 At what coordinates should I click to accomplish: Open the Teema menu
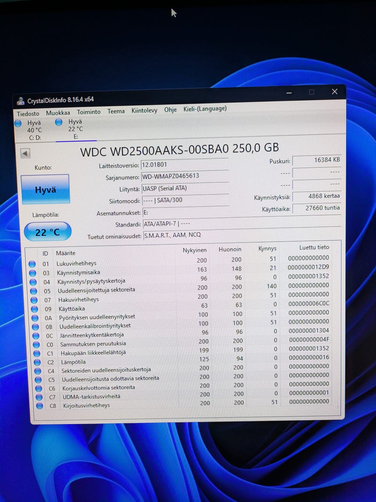(x=116, y=111)
